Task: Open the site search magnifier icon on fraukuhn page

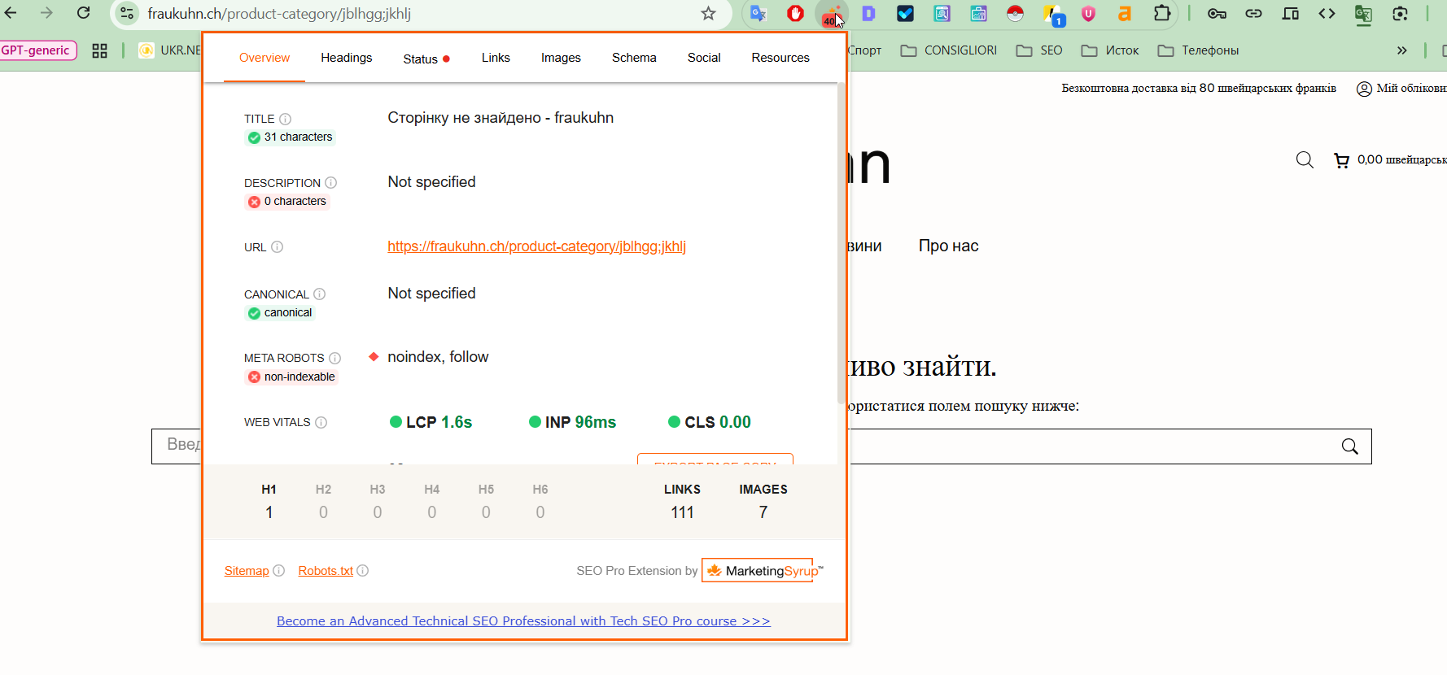Action: 1305,160
